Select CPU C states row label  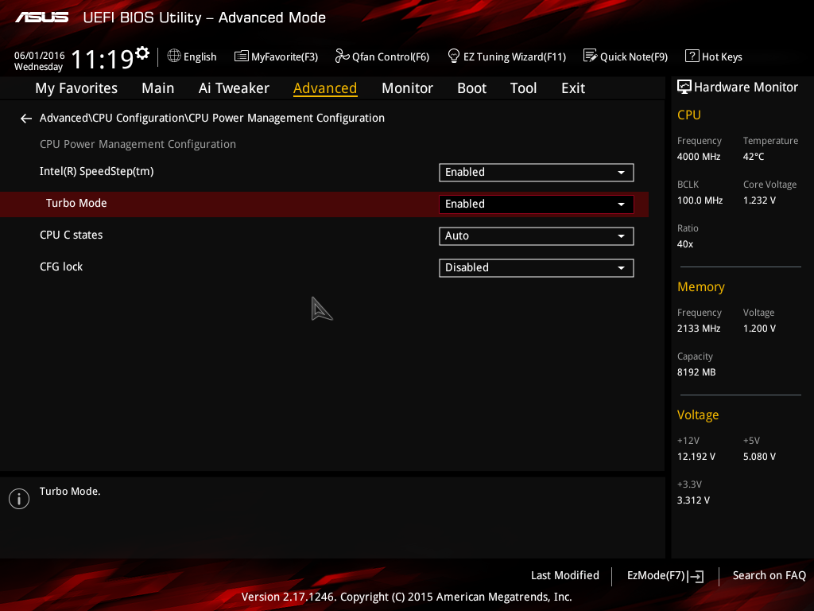tap(71, 235)
